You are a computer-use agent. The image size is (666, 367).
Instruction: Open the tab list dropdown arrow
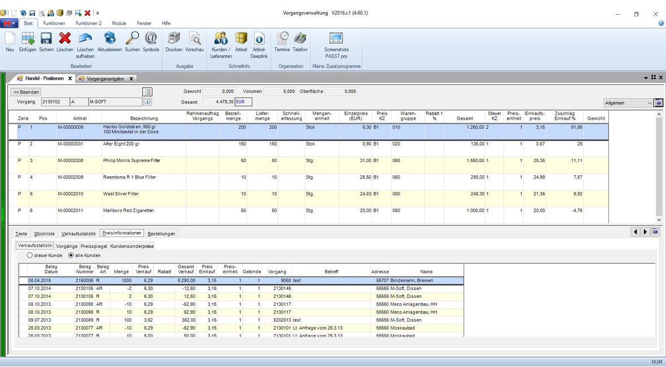pos(646,78)
